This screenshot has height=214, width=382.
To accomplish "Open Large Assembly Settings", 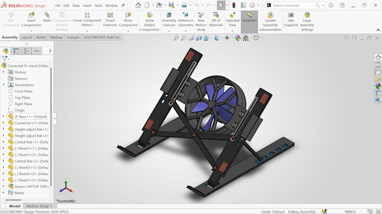I will (307, 22).
